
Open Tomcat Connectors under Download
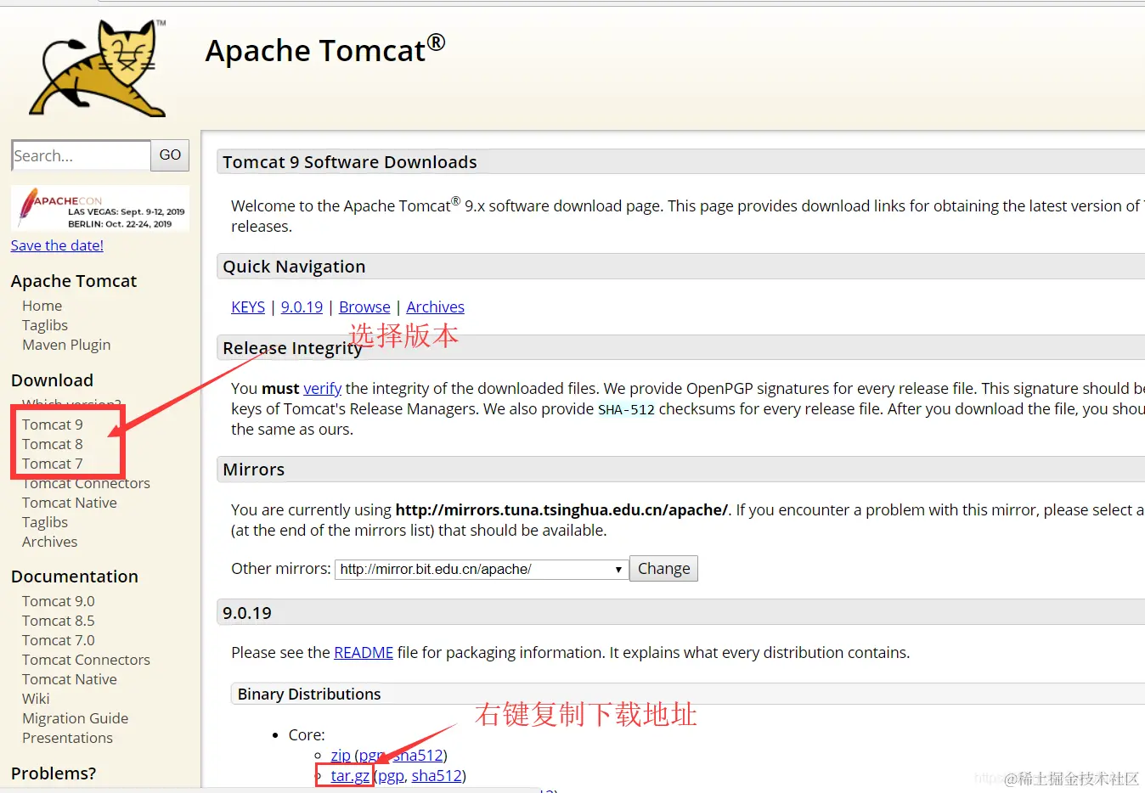click(86, 483)
